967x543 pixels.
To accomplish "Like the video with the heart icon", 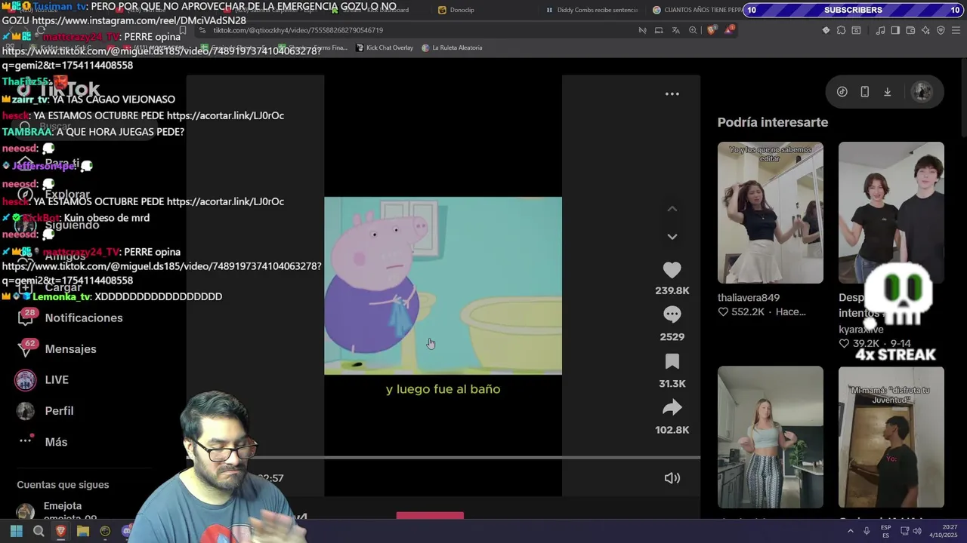I will tap(672, 270).
